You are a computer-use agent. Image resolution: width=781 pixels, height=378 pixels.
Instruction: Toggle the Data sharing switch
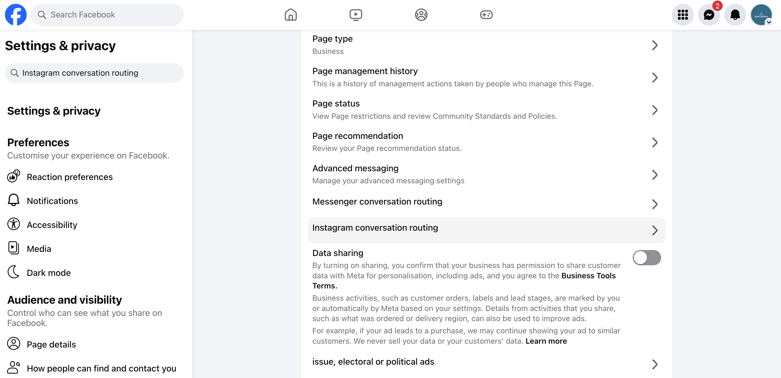[647, 257]
